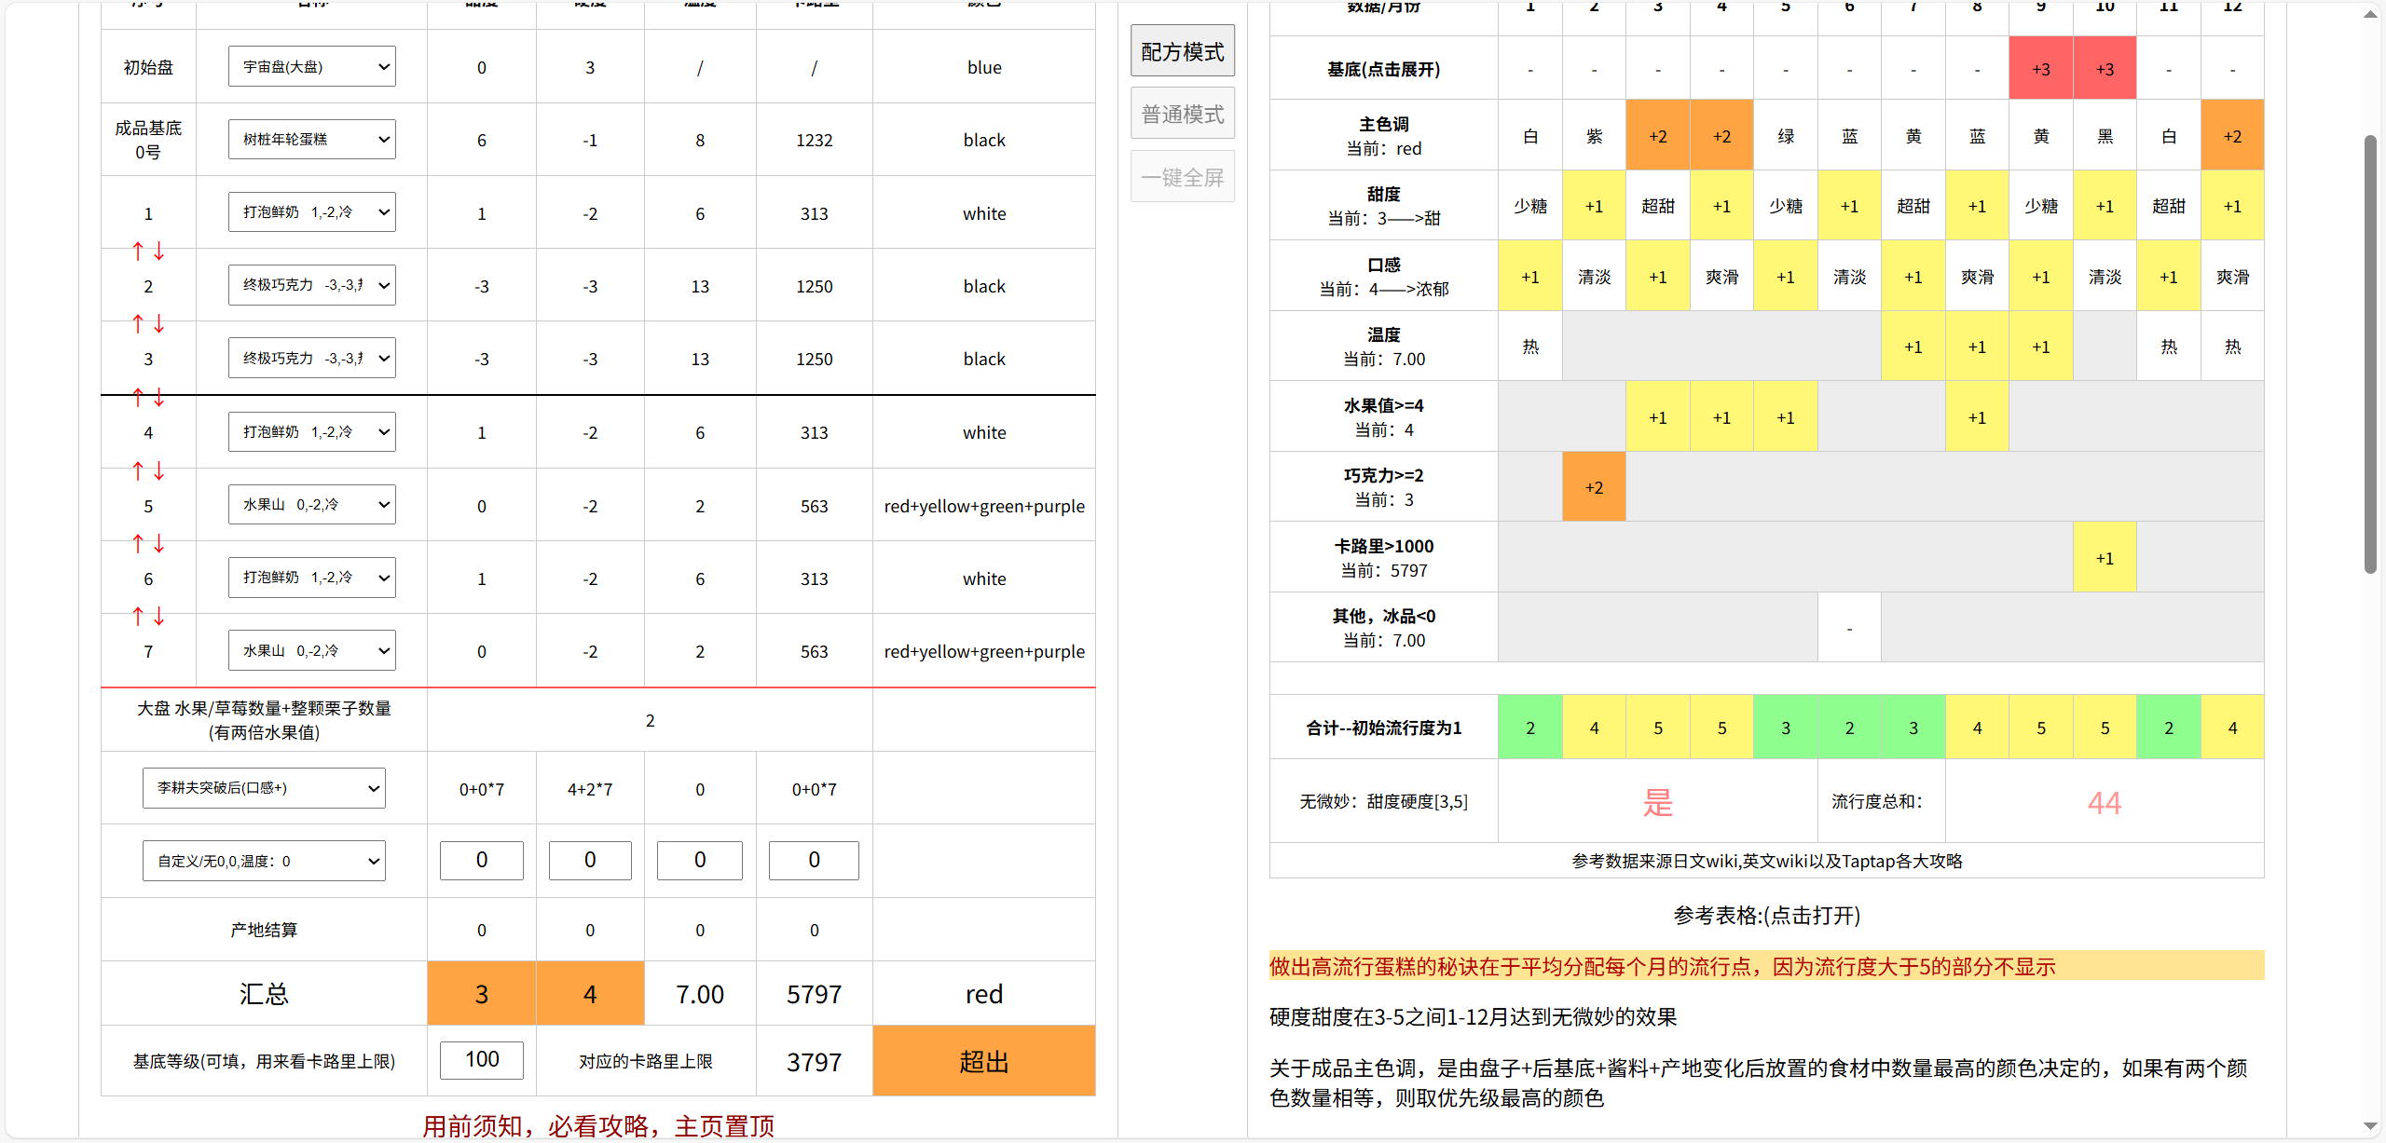Viewport: 2386px width, 1143px height.
Task: Click the custom 温度 input field
Action: (700, 860)
